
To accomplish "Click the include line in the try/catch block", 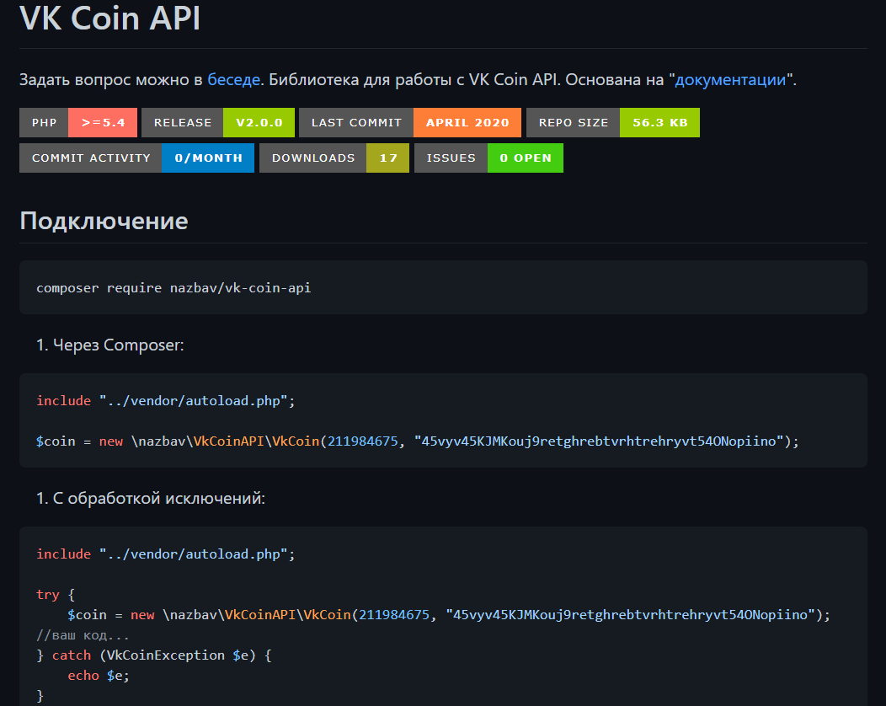I will coord(166,554).
